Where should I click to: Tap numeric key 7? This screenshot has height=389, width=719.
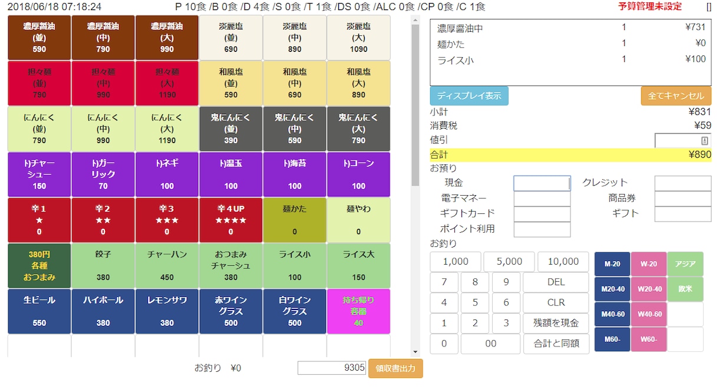pyautogui.click(x=444, y=282)
